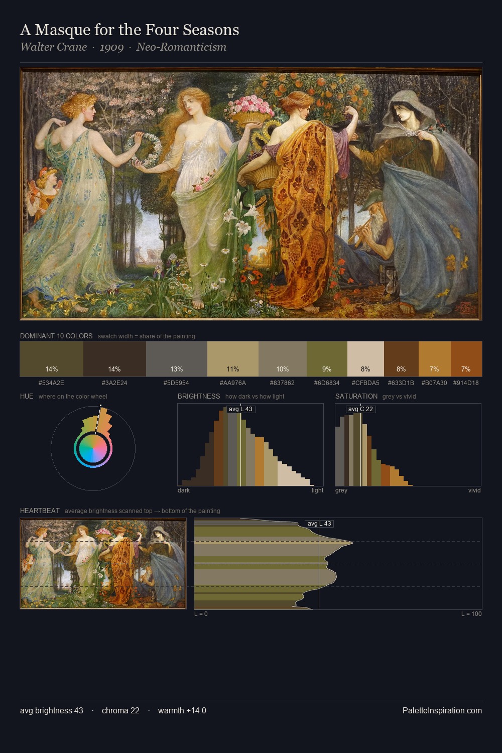Click the hex code #AA976A label
This screenshot has width=502, height=753.
pyautogui.click(x=233, y=383)
